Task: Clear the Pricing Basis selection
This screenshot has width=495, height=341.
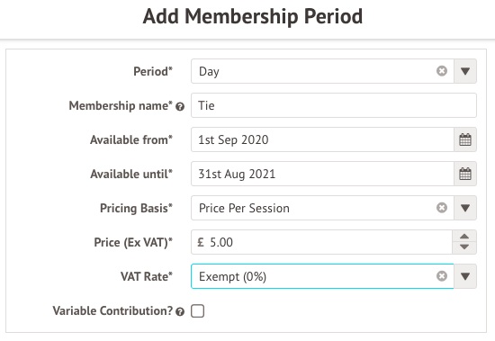Action: [442, 208]
